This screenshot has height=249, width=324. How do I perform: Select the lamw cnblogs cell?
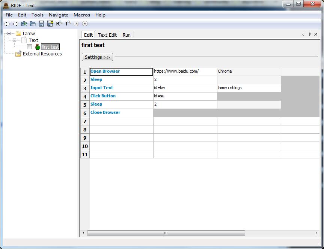249,88
